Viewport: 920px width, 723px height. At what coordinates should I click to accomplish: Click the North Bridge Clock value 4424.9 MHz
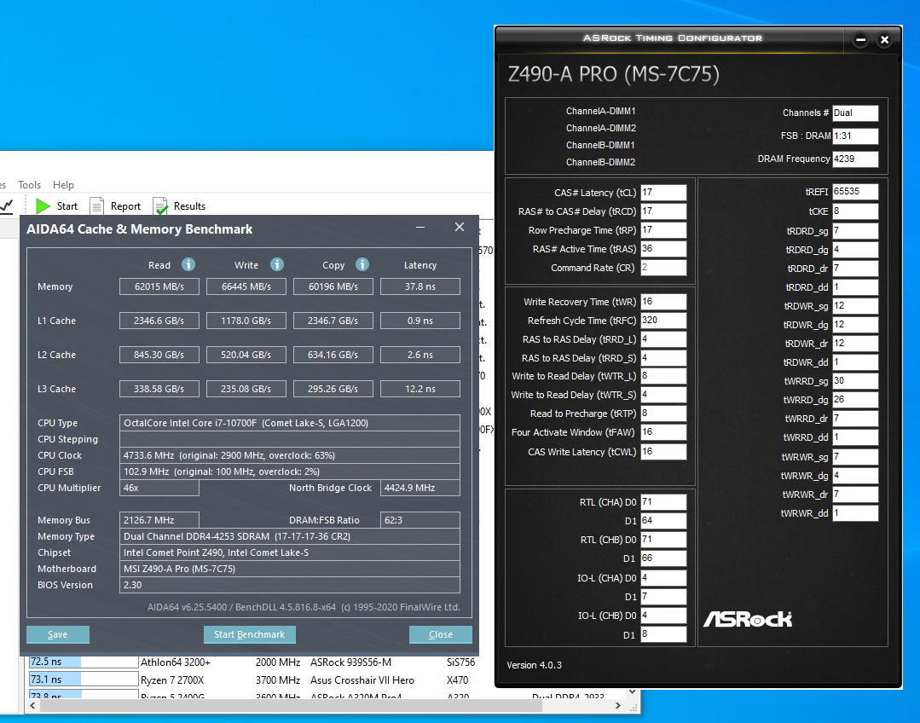(420, 488)
